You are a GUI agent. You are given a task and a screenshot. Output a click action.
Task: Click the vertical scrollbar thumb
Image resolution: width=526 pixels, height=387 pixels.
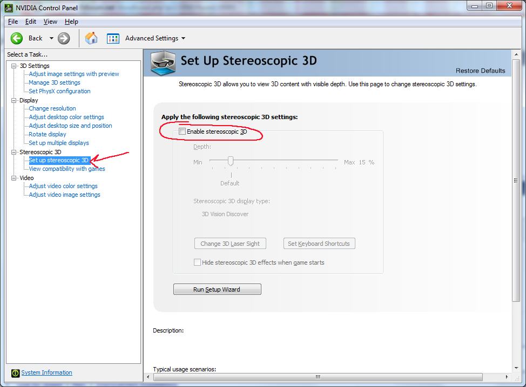(x=516, y=181)
